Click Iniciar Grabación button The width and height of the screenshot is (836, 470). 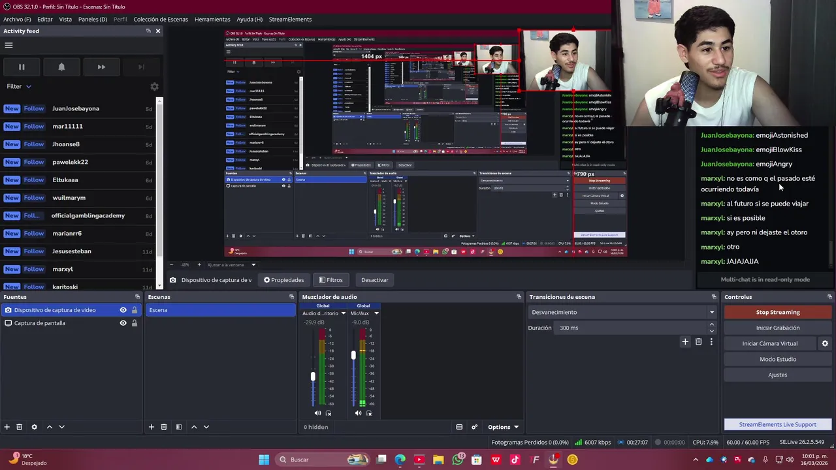pyautogui.click(x=777, y=328)
